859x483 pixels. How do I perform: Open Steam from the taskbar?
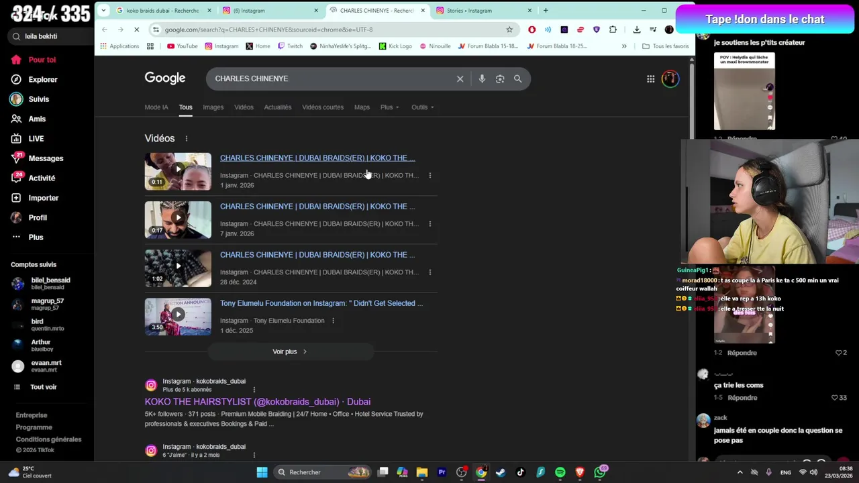pyautogui.click(x=501, y=472)
